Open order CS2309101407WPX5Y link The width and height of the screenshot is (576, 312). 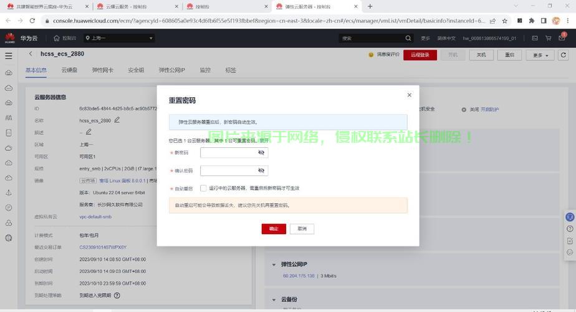[x=103, y=247]
